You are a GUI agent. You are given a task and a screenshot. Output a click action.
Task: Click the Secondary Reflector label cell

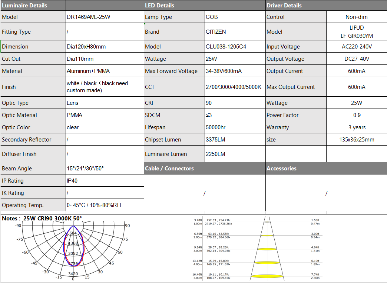coord(33,139)
